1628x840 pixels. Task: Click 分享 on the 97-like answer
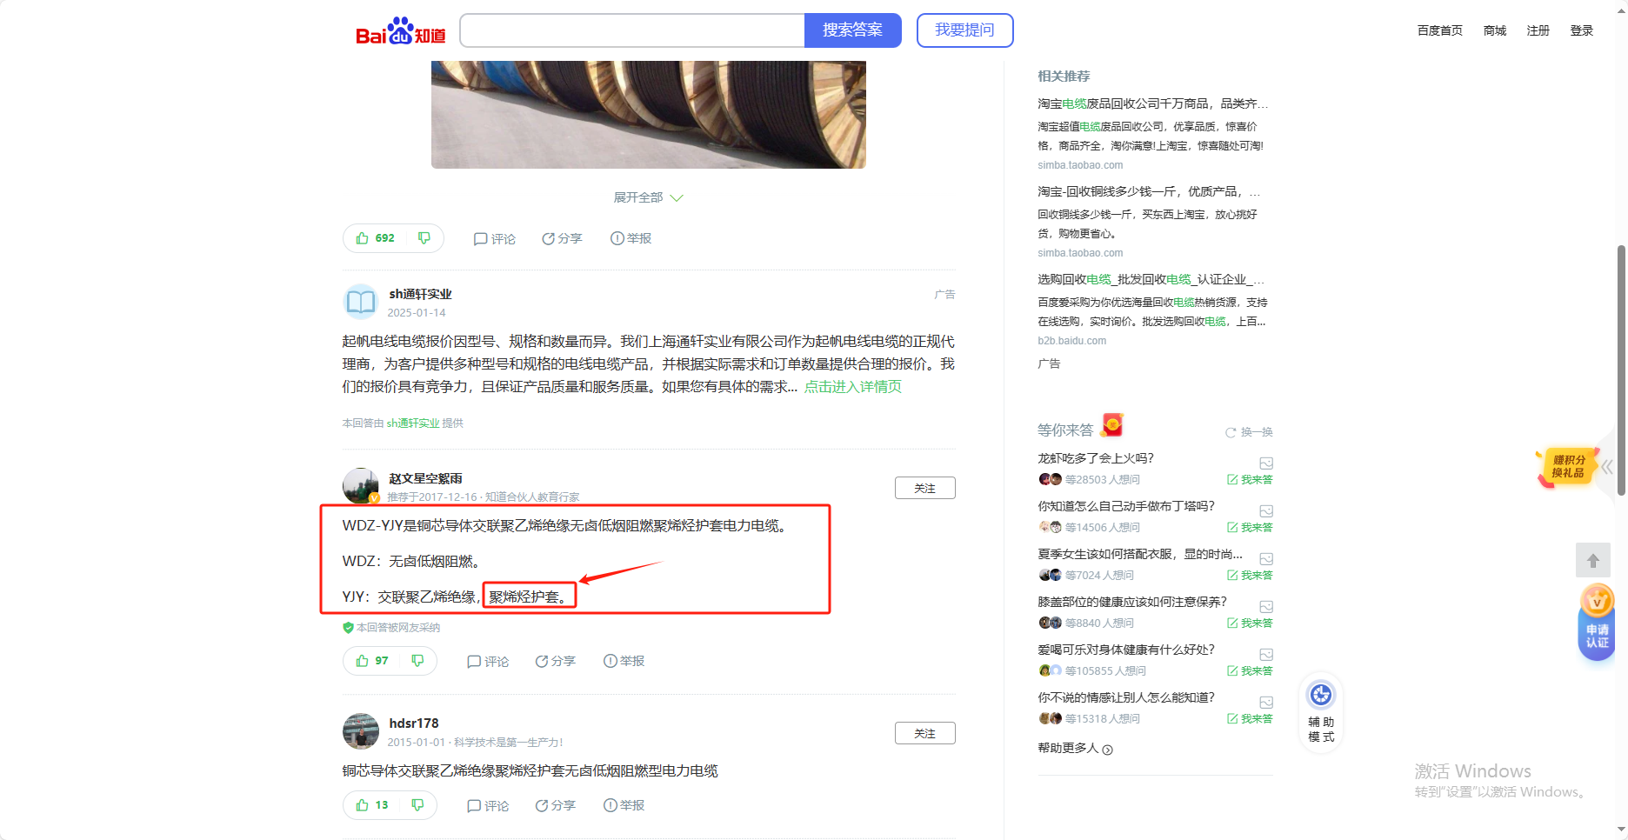click(x=555, y=662)
